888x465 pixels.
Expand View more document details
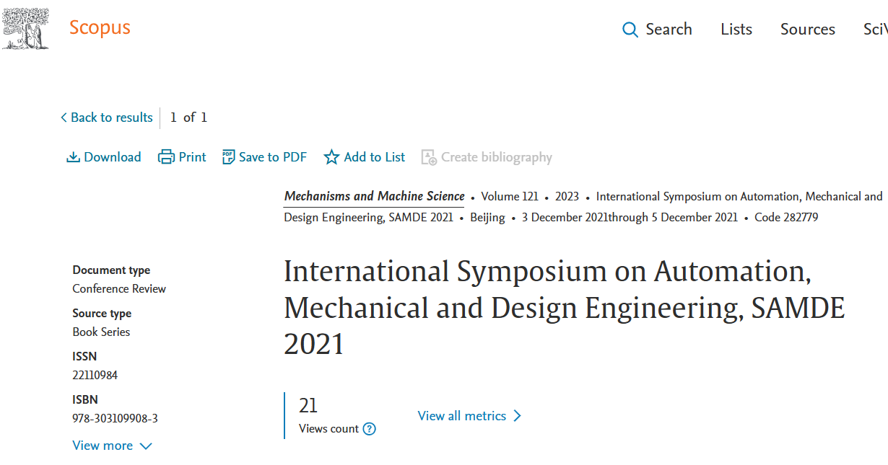point(103,446)
